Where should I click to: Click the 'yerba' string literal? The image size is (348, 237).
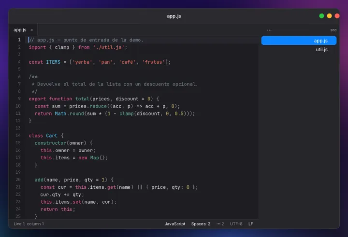coord(82,62)
